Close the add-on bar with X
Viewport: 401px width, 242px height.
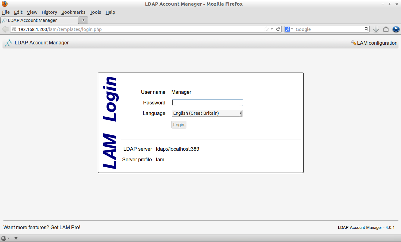(16, 238)
